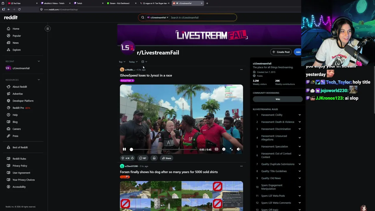Enter fullscreen on the video player
The height and width of the screenshot is (211, 375).
coord(231,149)
